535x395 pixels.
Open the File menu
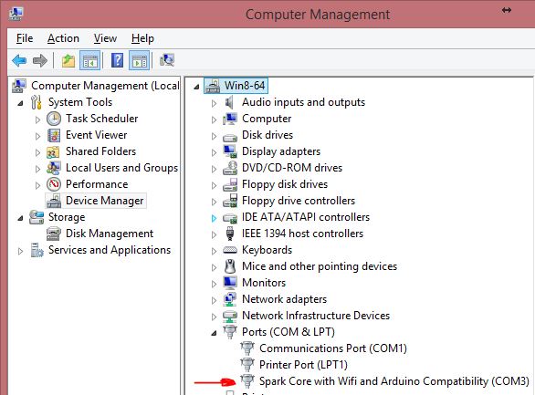click(x=25, y=38)
